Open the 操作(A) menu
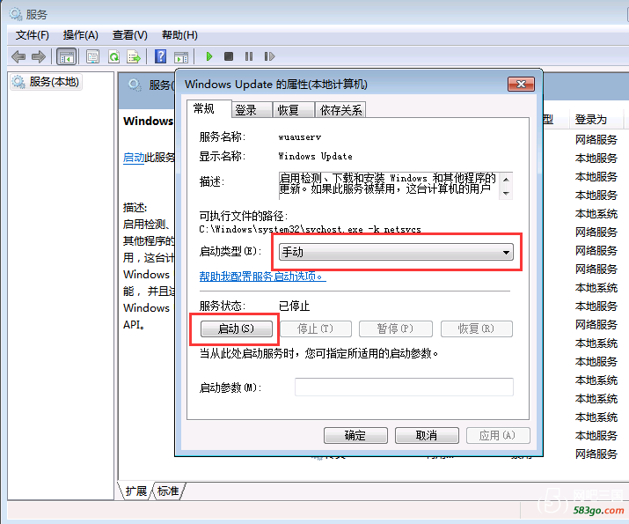629x524 pixels. (x=81, y=35)
